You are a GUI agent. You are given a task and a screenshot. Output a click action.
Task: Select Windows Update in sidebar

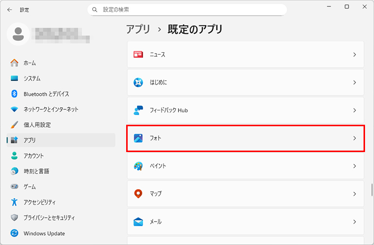point(44,233)
